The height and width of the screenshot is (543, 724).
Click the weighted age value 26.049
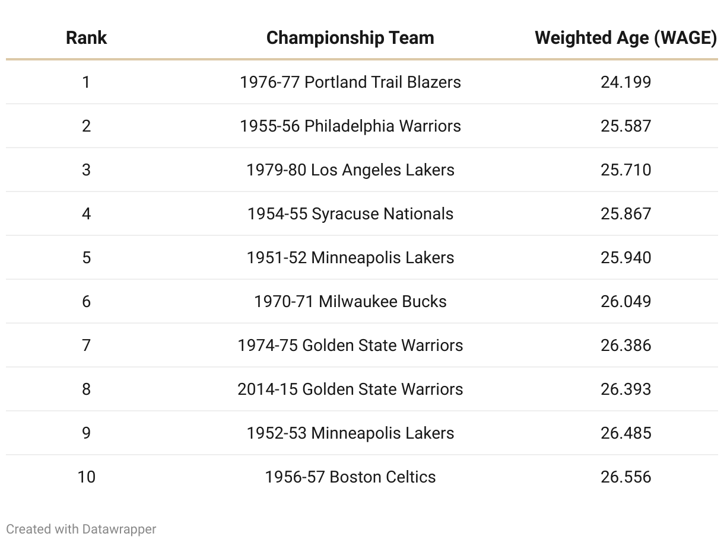pyautogui.click(x=625, y=301)
